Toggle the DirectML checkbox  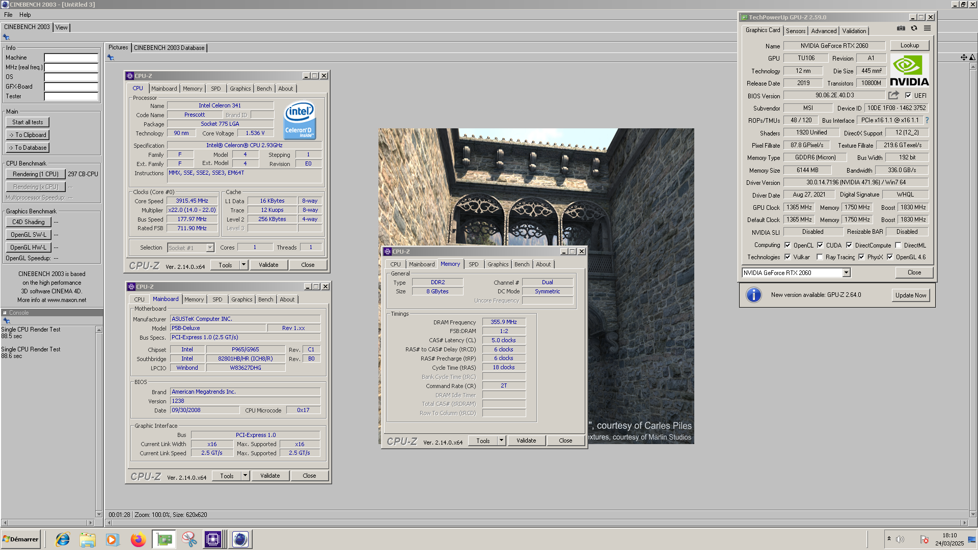[x=898, y=245]
